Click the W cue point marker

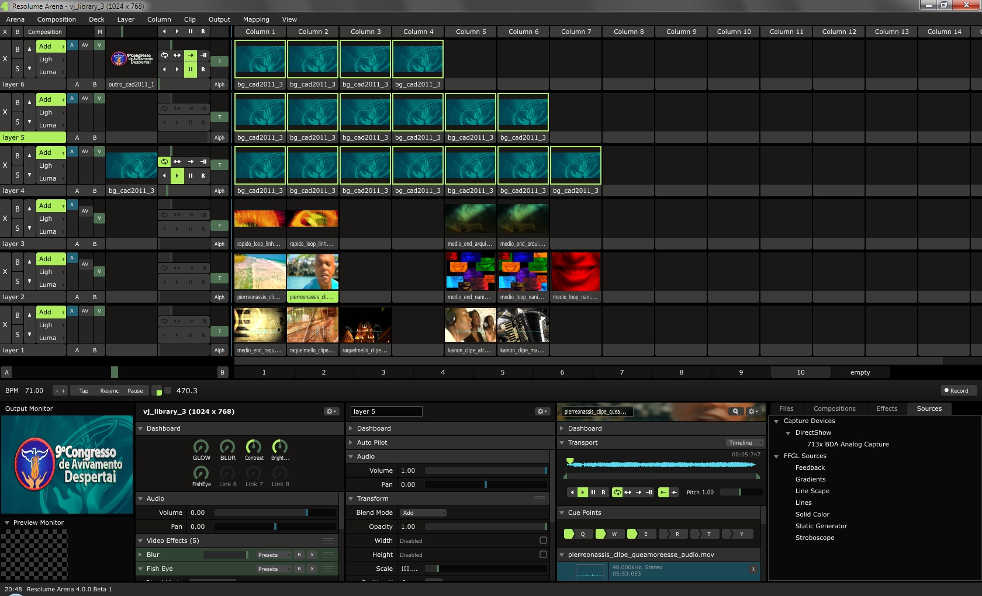pos(601,533)
